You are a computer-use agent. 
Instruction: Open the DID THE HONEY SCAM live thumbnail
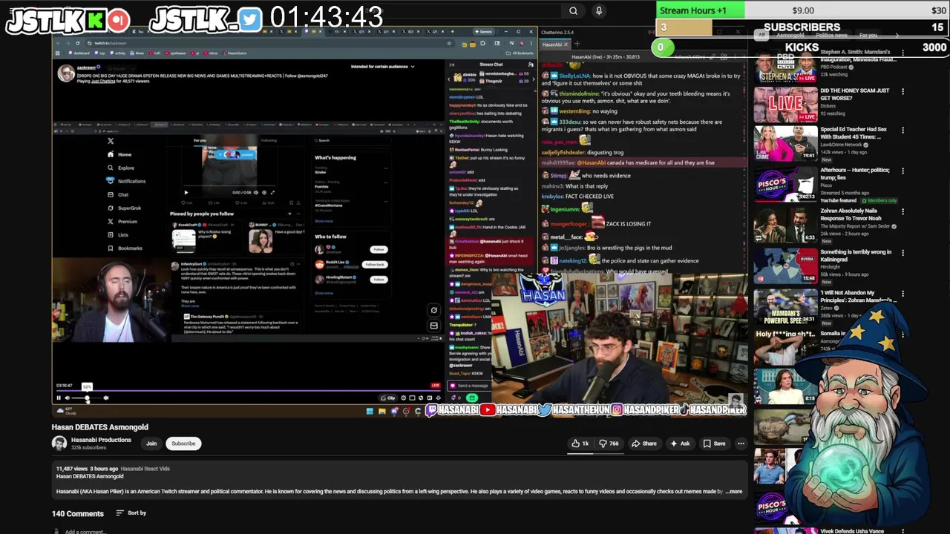click(x=785, y=105)
